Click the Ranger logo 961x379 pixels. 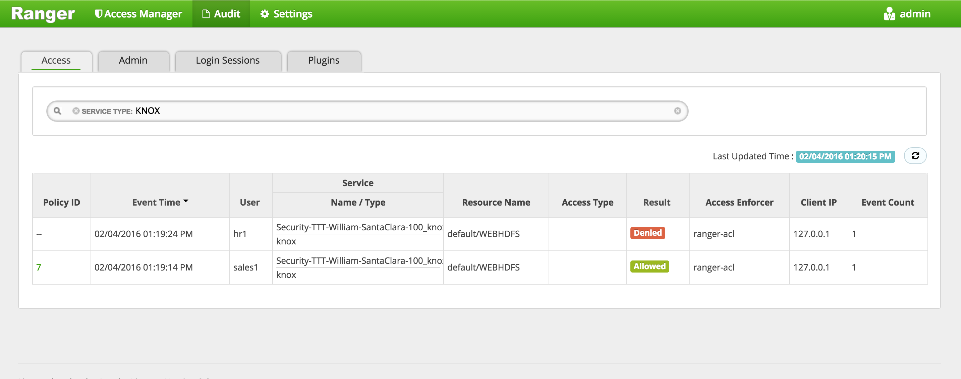(x=43, y=14)
